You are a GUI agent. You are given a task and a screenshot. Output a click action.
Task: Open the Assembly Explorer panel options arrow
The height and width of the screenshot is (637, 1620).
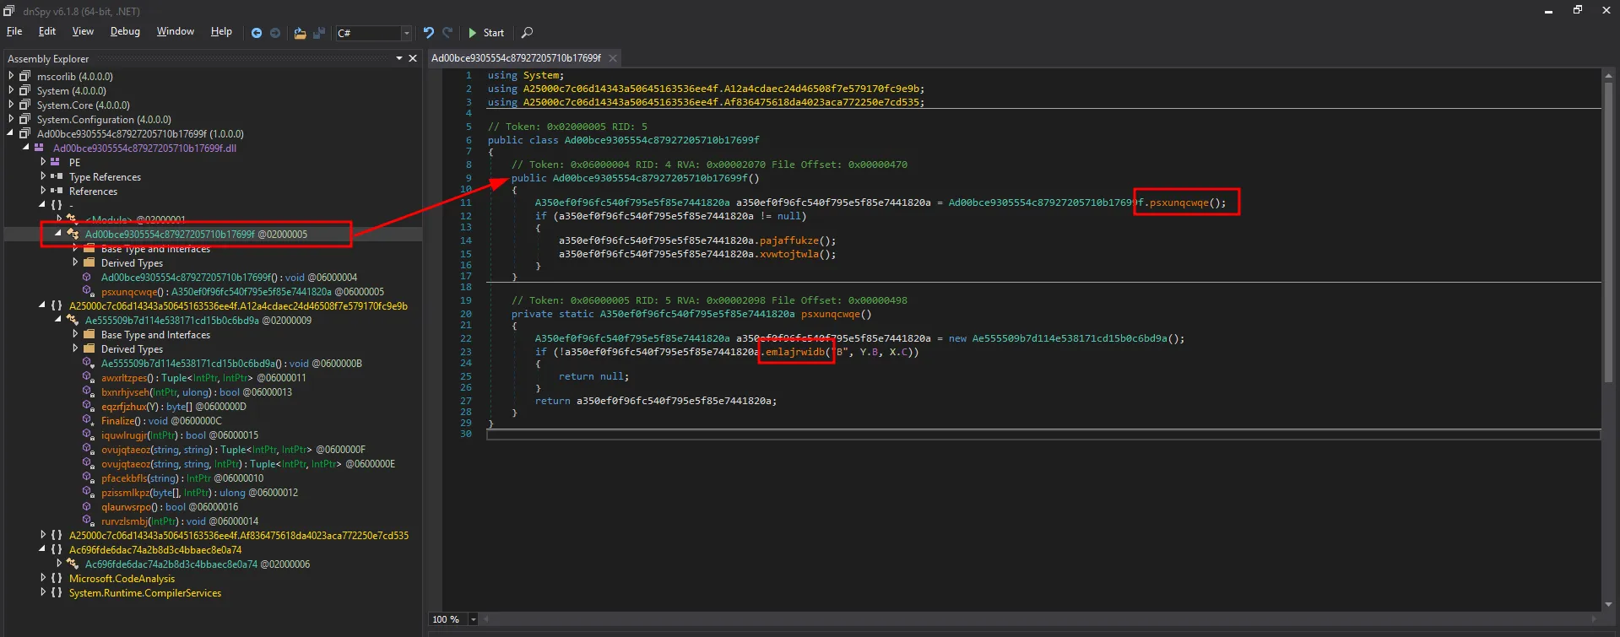[399, 58]
